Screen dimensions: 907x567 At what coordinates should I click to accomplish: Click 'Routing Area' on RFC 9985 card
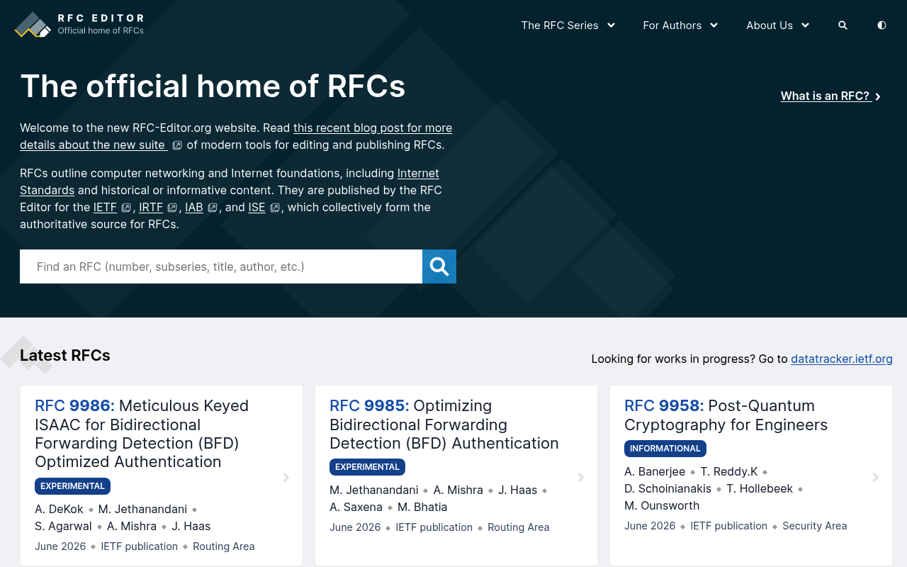point(519,527)
